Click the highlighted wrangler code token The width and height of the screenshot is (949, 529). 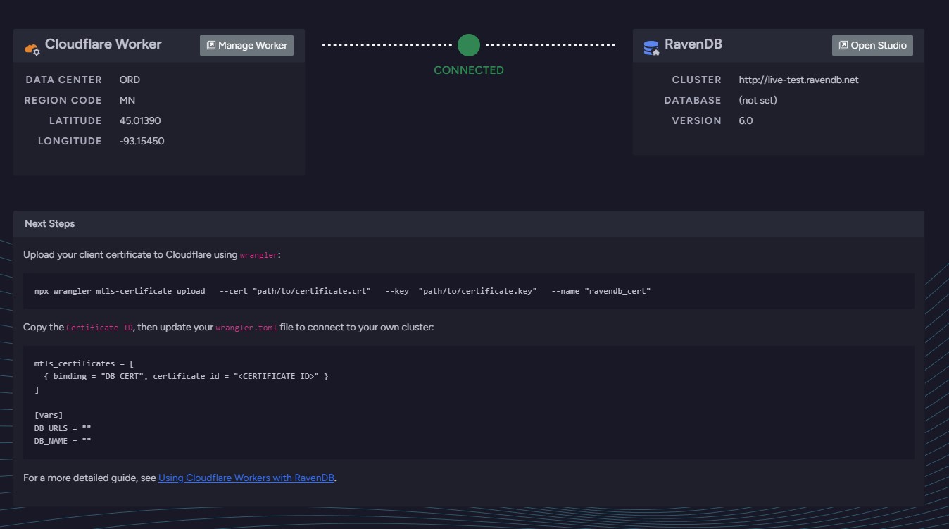tap(260, 255)
